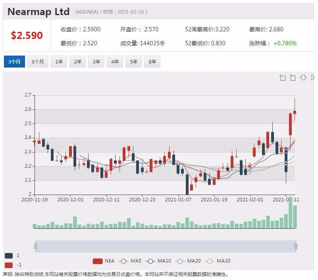This screenshot has height=280, width=318.
Task: Click the 2.1 y-axis price label
Action: [28, 180]
